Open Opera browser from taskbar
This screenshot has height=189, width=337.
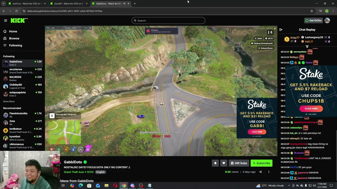(115, 186)
